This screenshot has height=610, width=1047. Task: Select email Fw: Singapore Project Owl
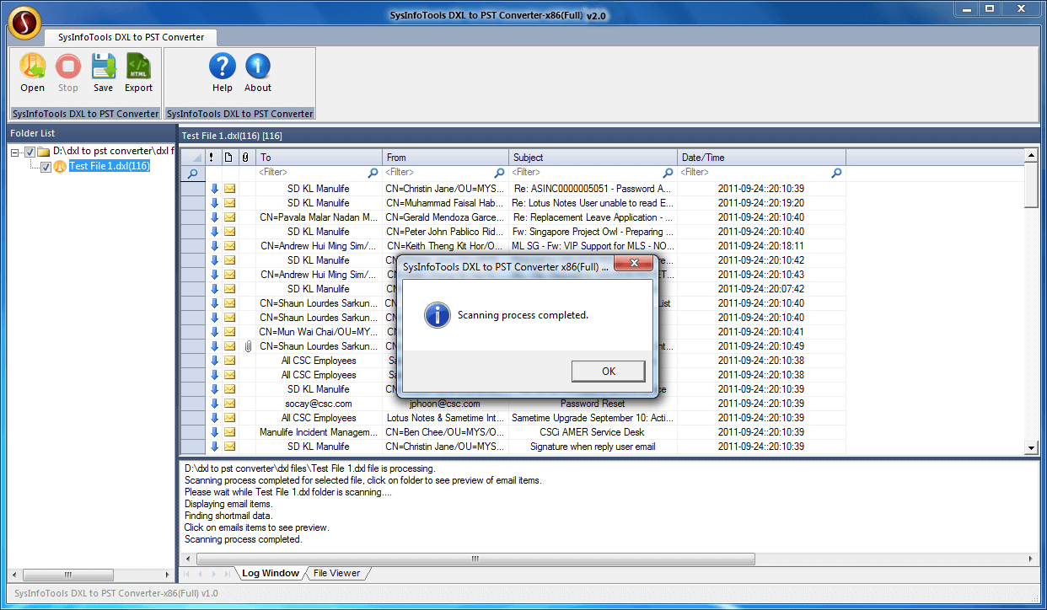(593, 232)
